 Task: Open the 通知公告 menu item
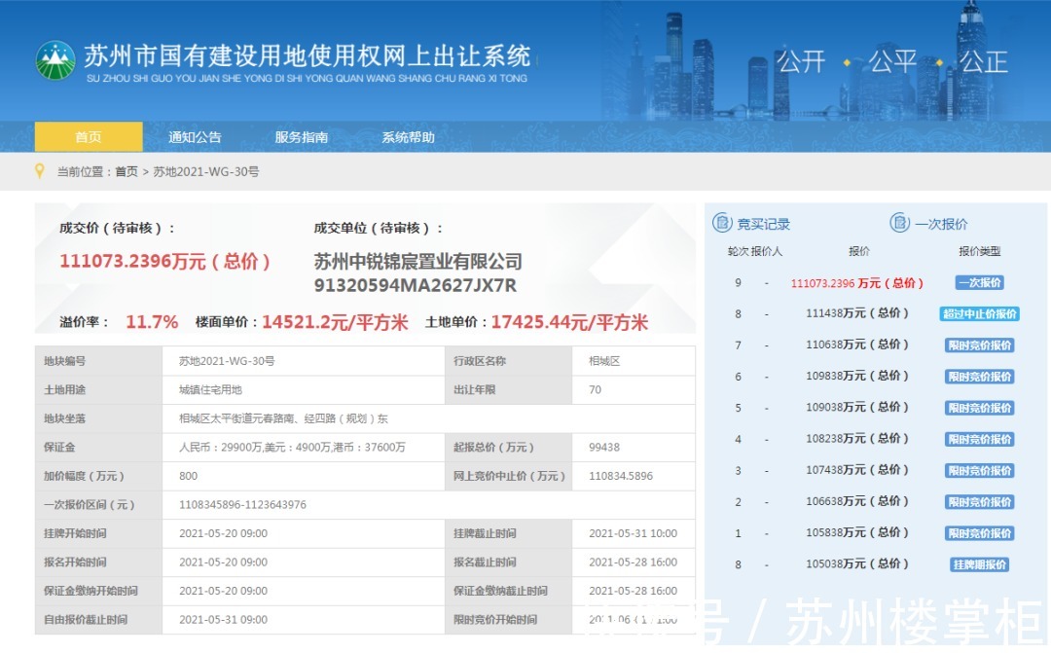click(x=195, y=137)
